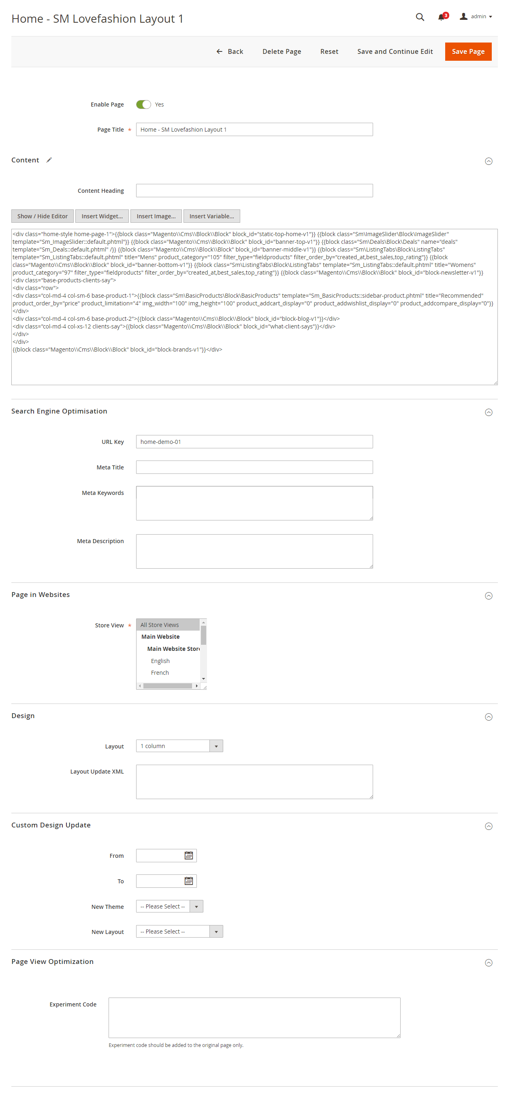This screenshot has width=510, height=1098.
Task: Click Store View list scroll-down arrow
Action: [x=203, y=678]
